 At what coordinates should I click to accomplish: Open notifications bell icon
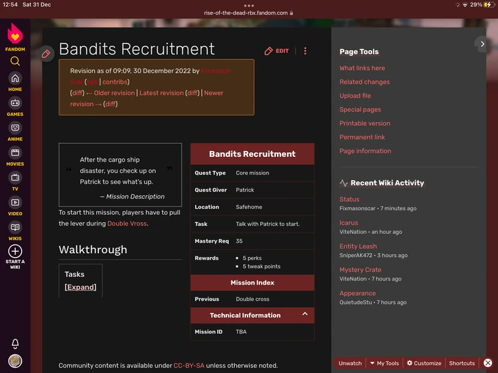(15, 343)
